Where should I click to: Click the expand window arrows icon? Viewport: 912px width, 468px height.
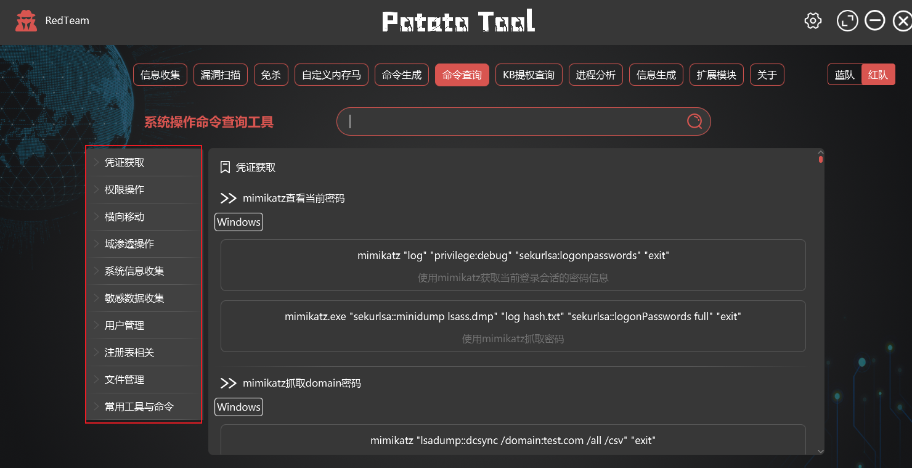[848, 21]
